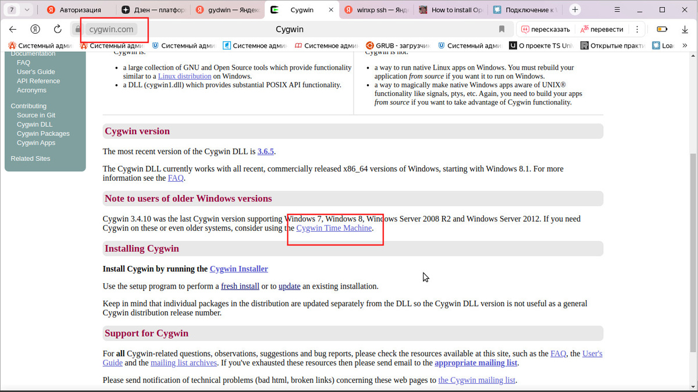Click the Installing Cygwin heading
The height and width of the screenshot is (392, 698).
(x=142, y=249)
